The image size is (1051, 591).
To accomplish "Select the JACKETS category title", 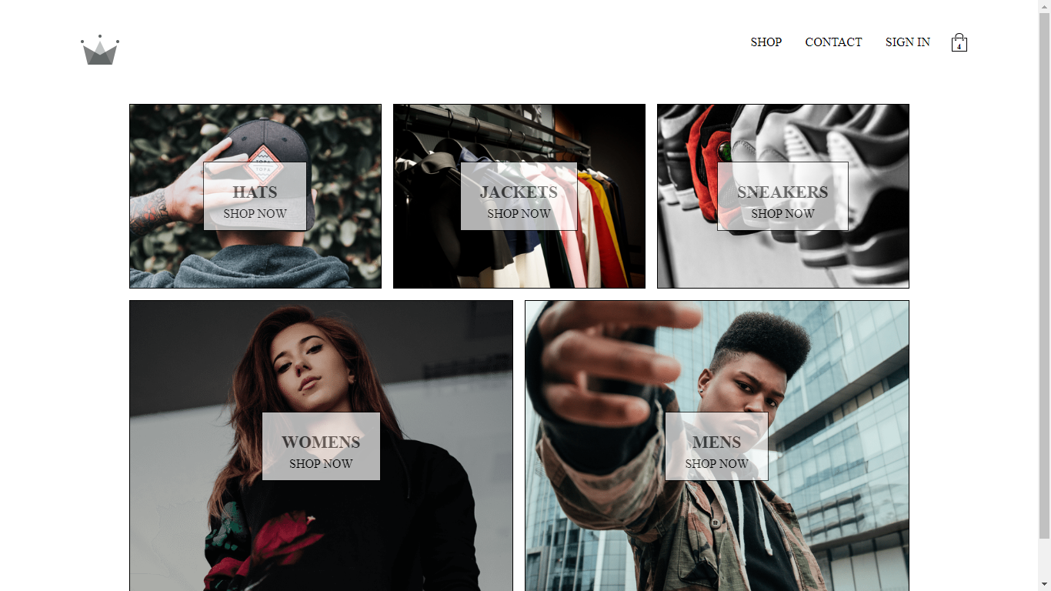I will pyautogui.click(x=519, y=192).
